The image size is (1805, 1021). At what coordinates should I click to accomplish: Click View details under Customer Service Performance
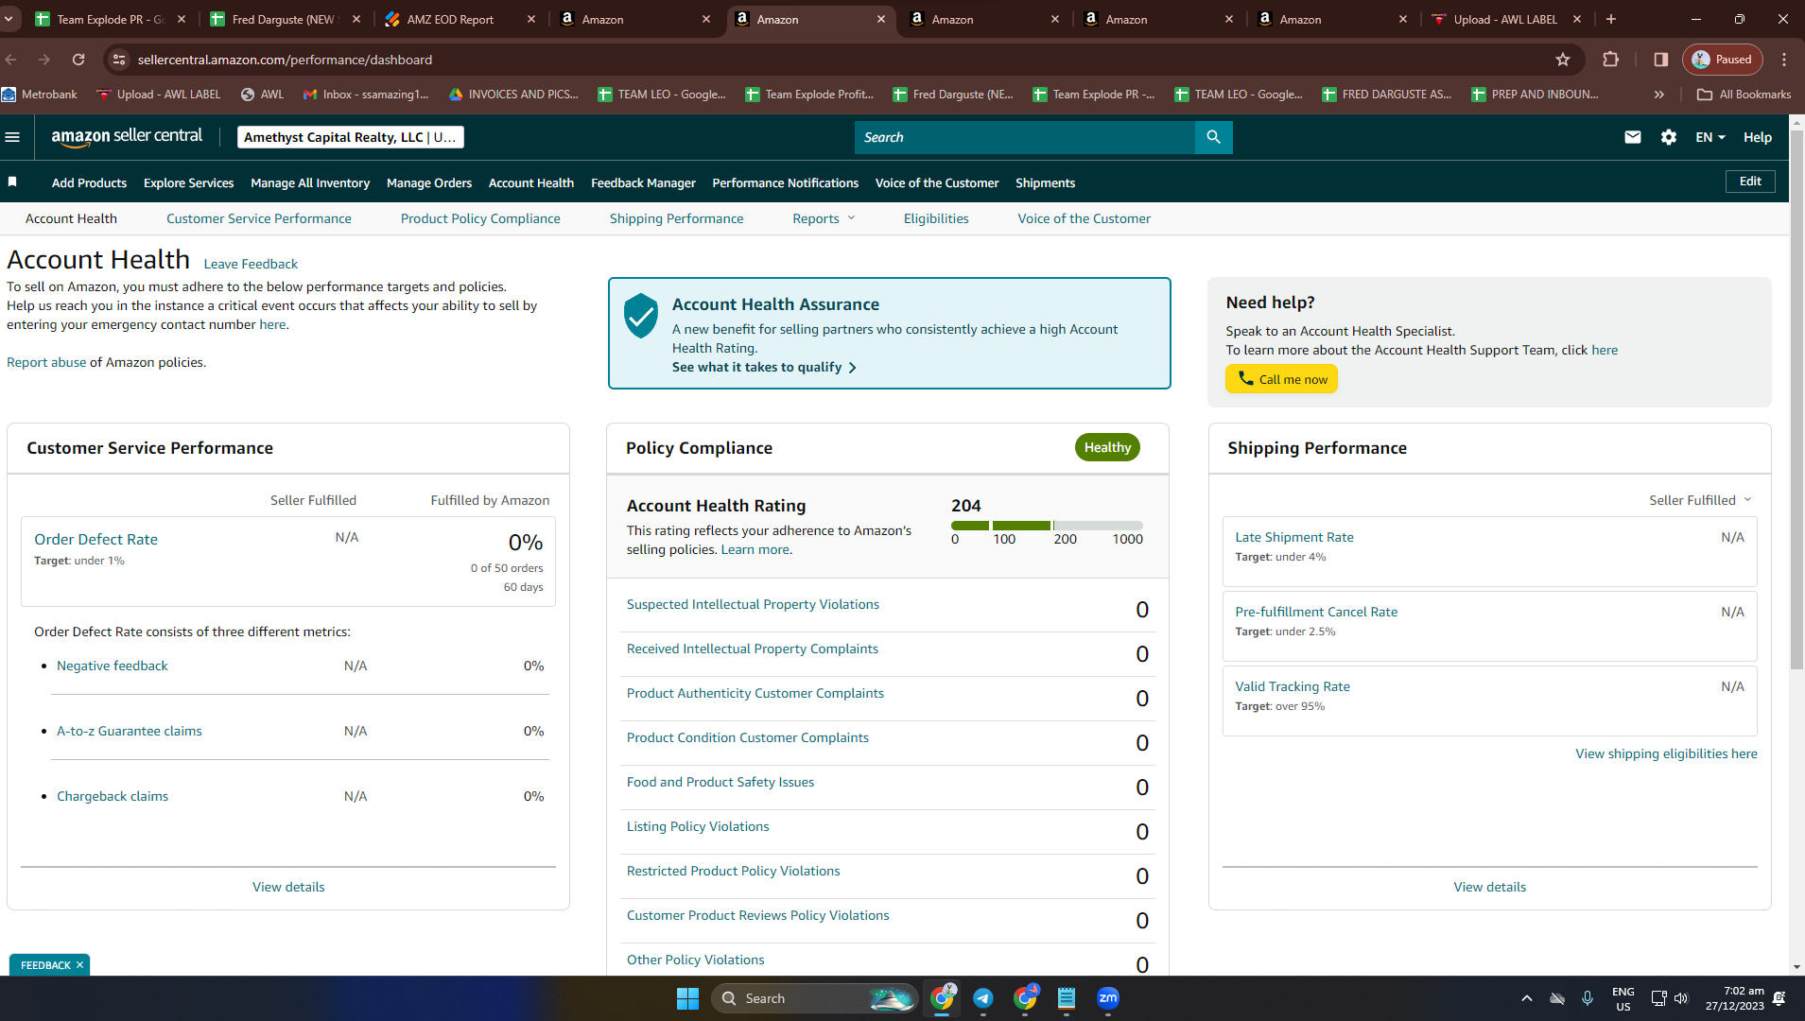(x=288, y=887)
